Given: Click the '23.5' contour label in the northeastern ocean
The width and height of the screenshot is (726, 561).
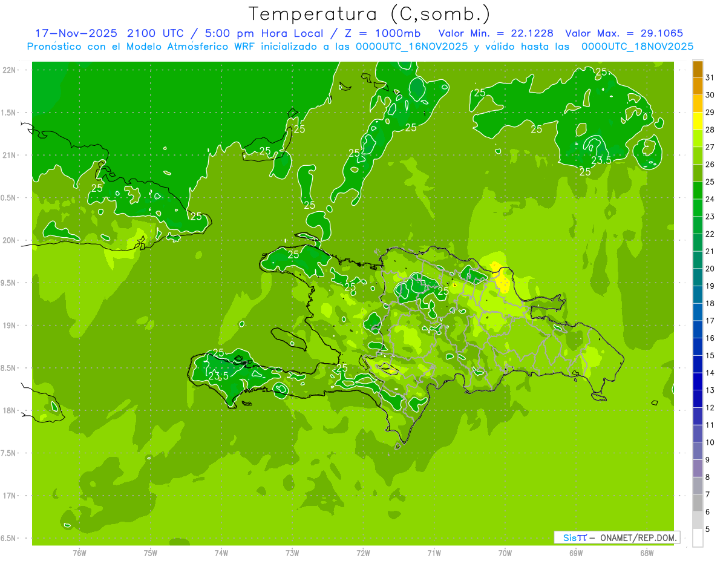Looking at the screenshot, I should click(x=601, y=160).
